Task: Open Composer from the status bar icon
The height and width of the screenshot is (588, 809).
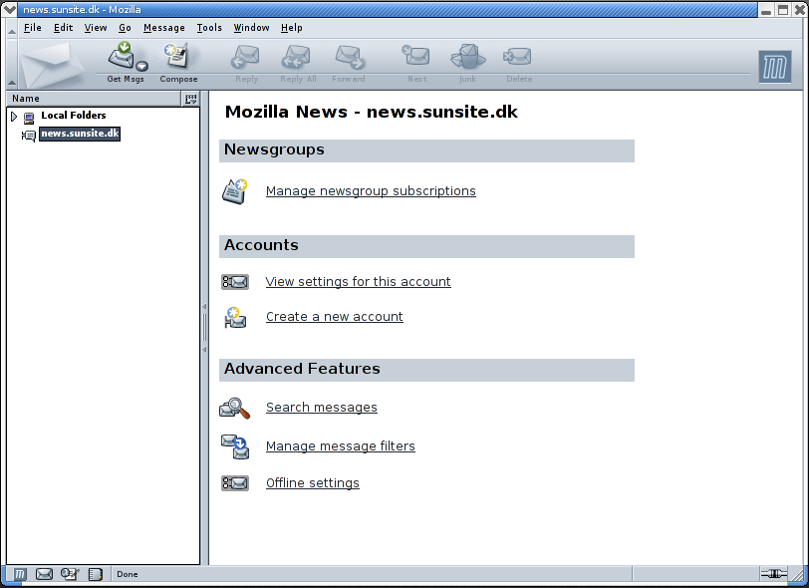Action: click(x=69, y=574)
